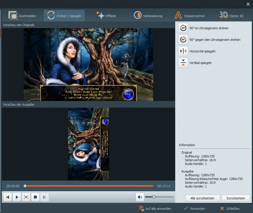Adjust the volume slider

[159, 197]
